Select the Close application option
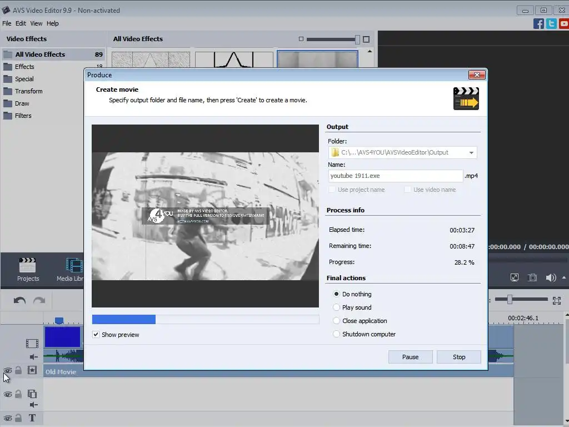This screenshot has width=569, height=427. [336, 321]
